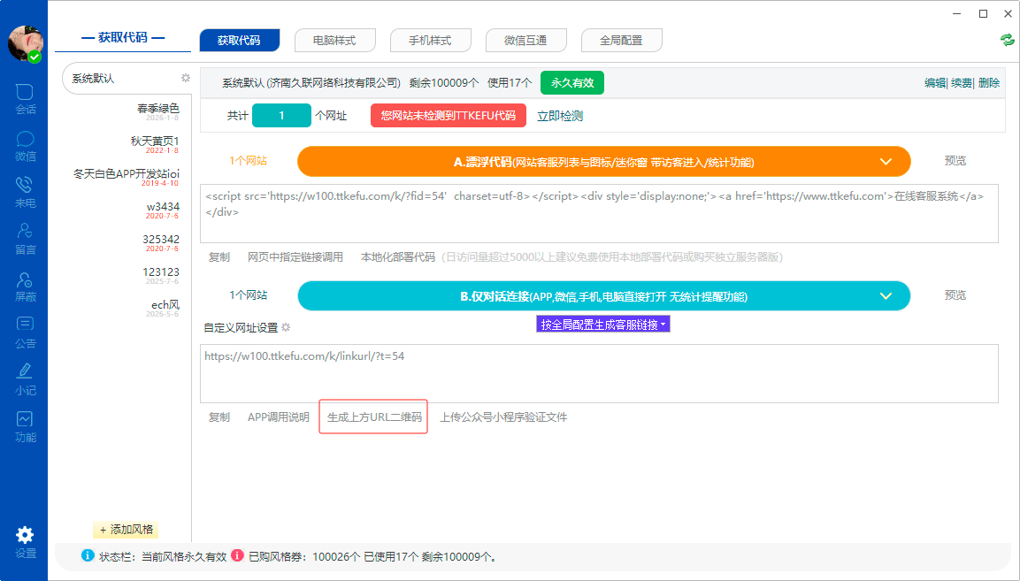
Task: Click APP调用说明 link
Action: pos(279,417)
